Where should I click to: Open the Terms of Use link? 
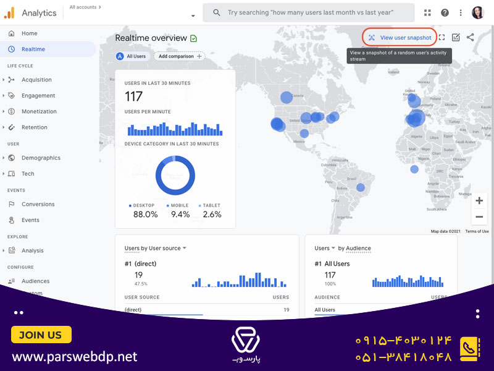tap(477, 231)
